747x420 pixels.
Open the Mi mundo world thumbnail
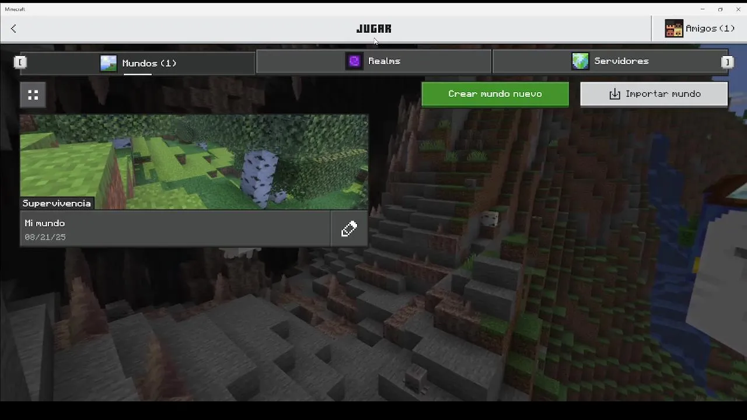(x=194, y=162)
